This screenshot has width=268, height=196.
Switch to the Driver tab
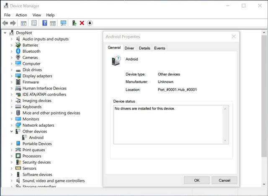click(x=129, y=48)
